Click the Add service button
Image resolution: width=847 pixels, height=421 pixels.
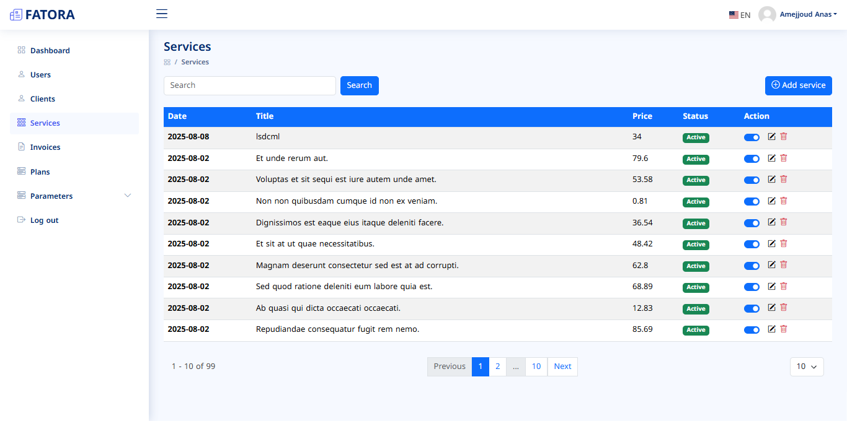point(798,85)
